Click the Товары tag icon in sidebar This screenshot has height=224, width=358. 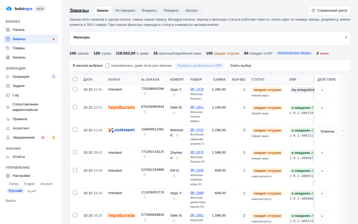tap(8, 48)
